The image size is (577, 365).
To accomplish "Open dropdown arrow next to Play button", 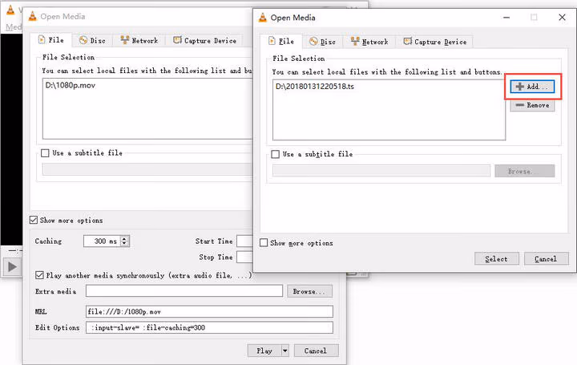I will point(285,351).
